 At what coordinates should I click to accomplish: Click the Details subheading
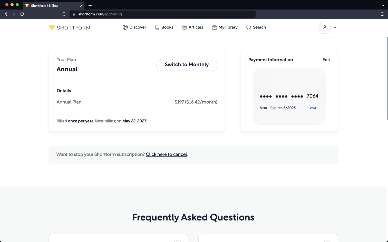point(64,91)
